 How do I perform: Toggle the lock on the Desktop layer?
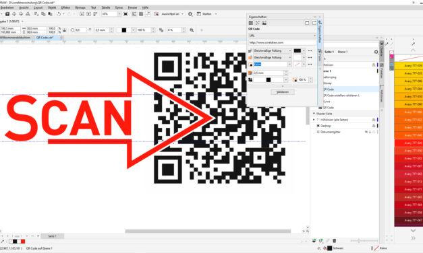[x=374, y=126]
